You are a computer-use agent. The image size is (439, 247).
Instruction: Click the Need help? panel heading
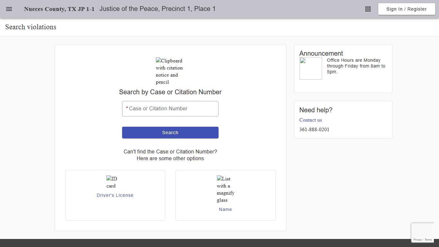316,110
